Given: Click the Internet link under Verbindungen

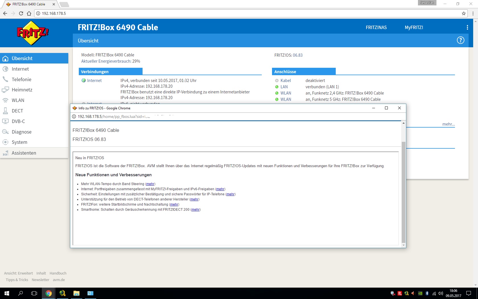Looking at the screenshot, I should (94, 81).
